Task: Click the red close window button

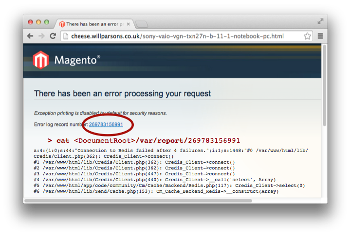Action: click(x=31, y=22)
